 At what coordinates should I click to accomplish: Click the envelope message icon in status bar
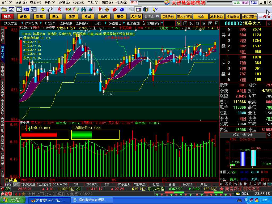[238, 194]
